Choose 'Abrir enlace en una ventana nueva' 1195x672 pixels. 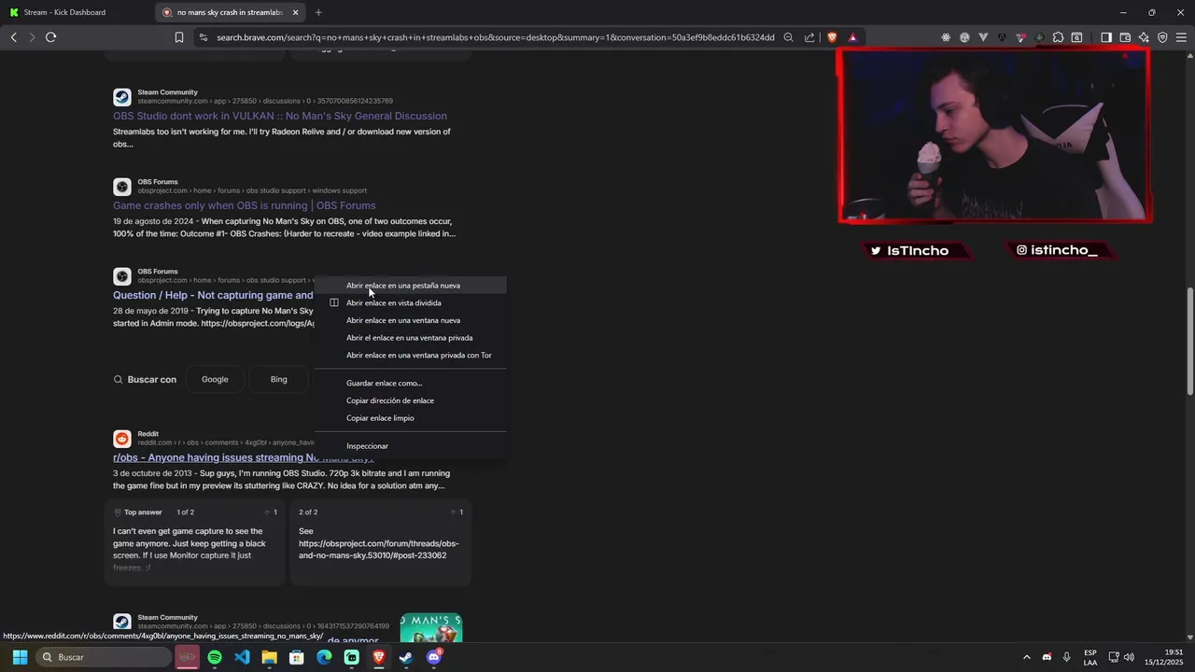410,320
